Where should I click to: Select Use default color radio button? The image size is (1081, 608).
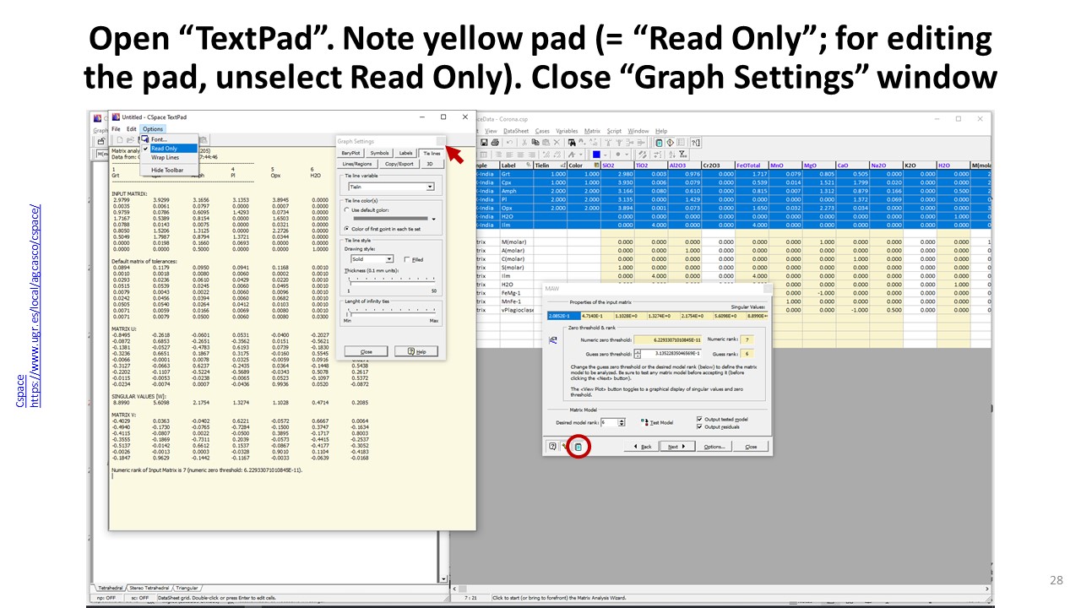[348, 209]
